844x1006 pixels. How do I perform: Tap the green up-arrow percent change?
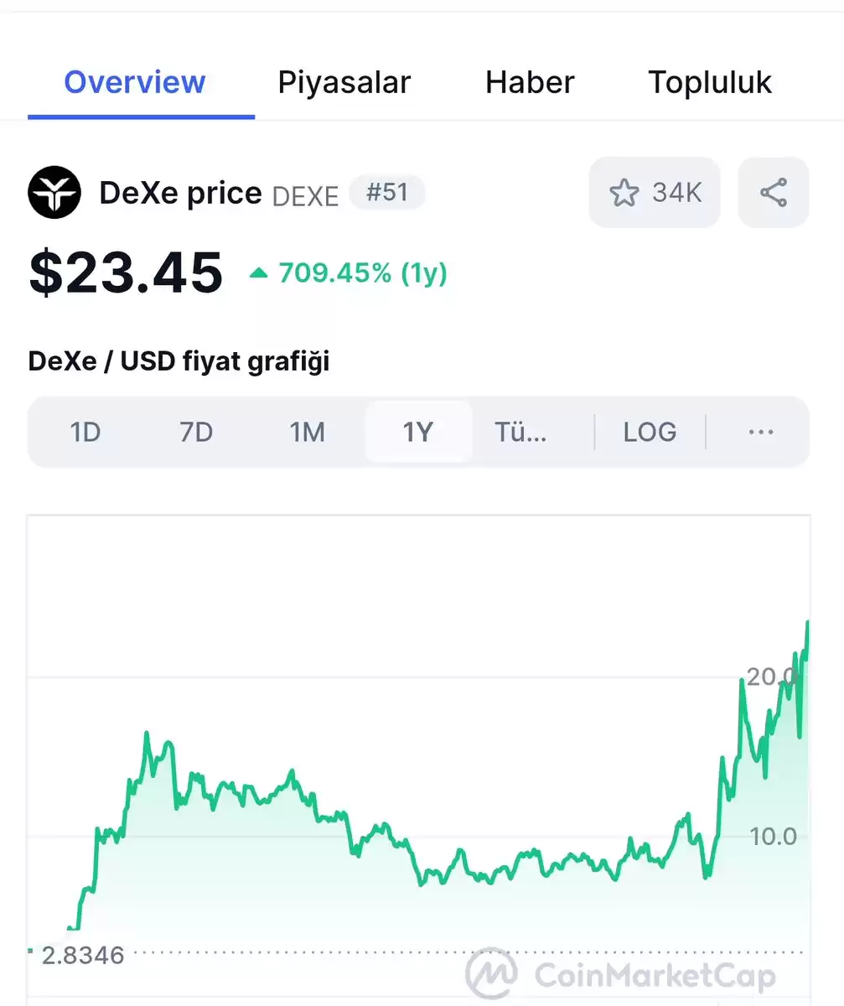pyautogui.click(x=349, y=273)
